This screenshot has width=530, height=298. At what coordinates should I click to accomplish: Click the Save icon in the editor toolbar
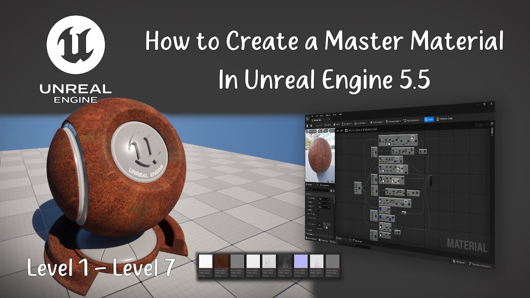click(307, 126)
